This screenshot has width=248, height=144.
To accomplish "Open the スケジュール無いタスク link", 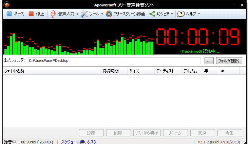I will [x=79, y=142].
